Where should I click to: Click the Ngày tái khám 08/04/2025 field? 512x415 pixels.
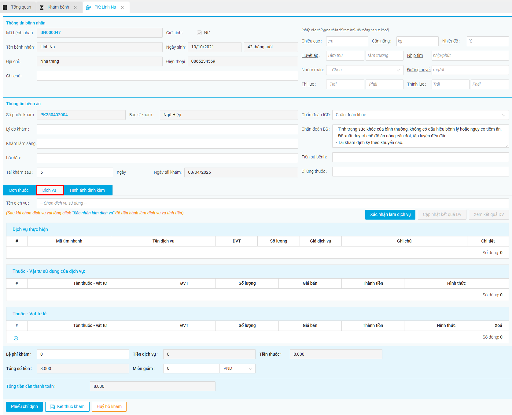[x=241, y=172]
